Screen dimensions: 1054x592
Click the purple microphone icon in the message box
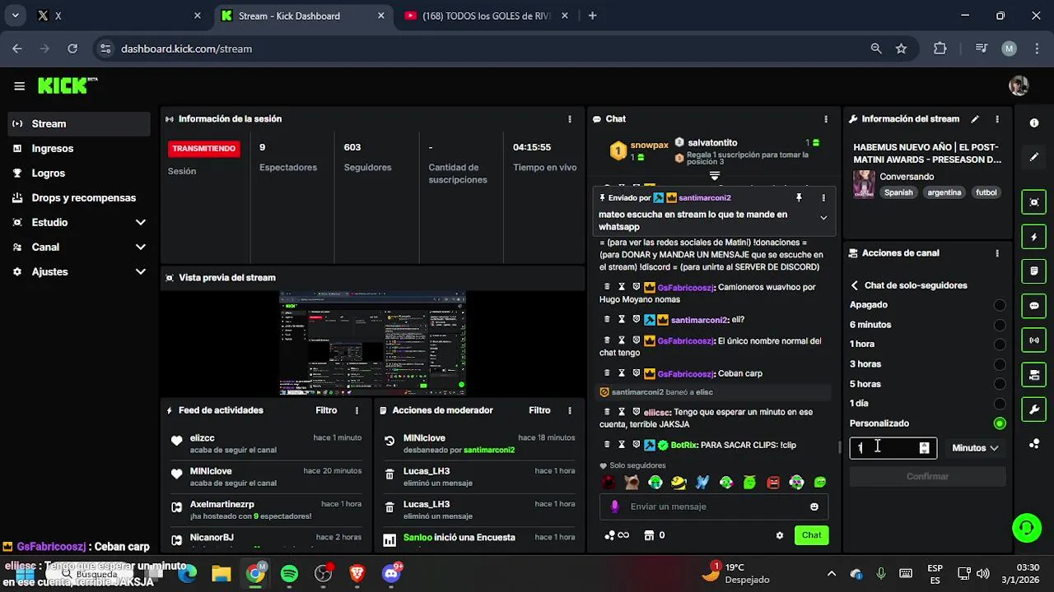coord(614,506)
